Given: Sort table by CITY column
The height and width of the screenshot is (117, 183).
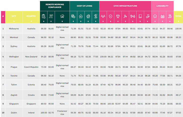Looking at the screenshot, I should click(x=14, y=17).
